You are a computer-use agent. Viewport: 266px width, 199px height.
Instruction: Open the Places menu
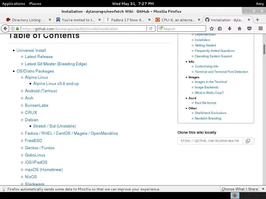click(35, 4)
